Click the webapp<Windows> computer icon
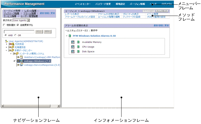 point(22,61)
